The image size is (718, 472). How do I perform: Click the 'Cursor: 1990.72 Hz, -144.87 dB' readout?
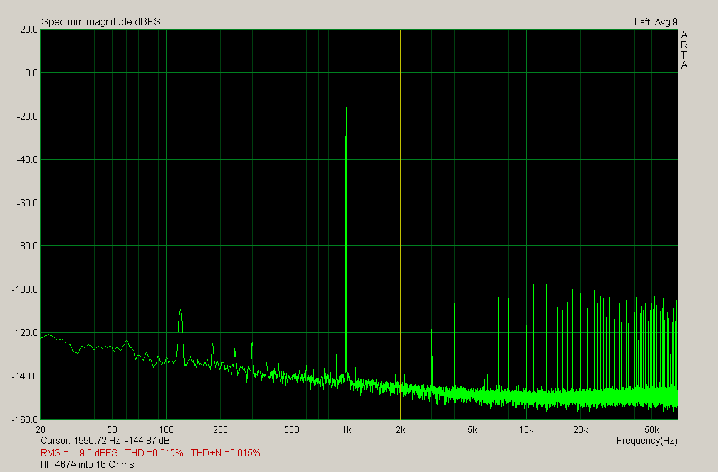click(x=105, y=441)
